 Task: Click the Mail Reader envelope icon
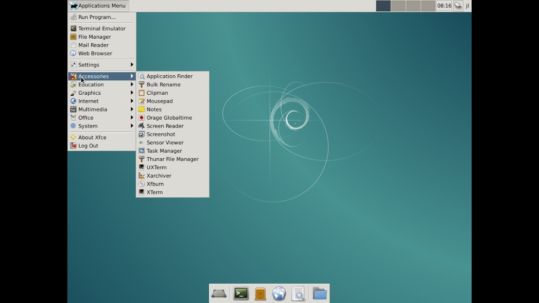[73, 45]
